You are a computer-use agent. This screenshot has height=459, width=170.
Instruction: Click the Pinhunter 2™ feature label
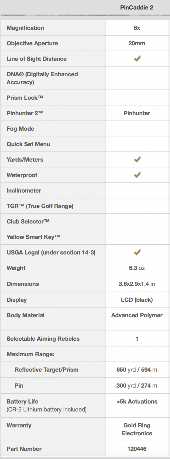(x=25, y=113)
